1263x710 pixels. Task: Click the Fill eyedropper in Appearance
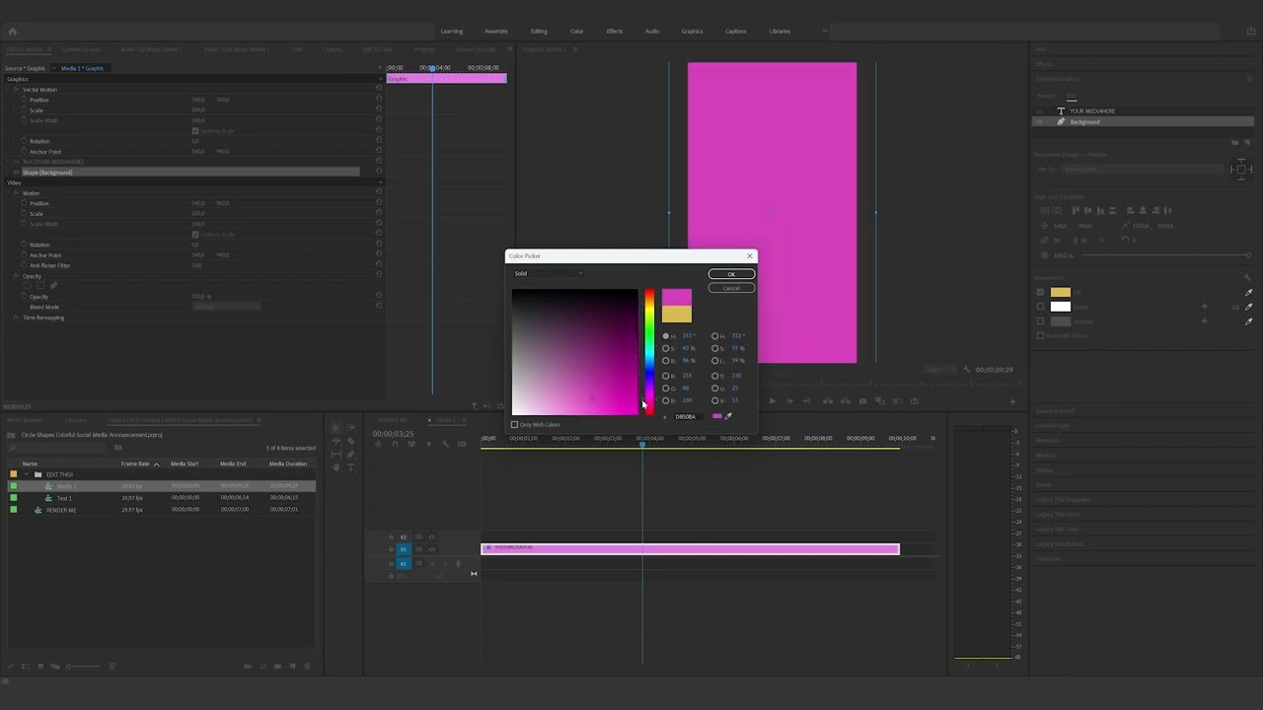[1248, 293]
